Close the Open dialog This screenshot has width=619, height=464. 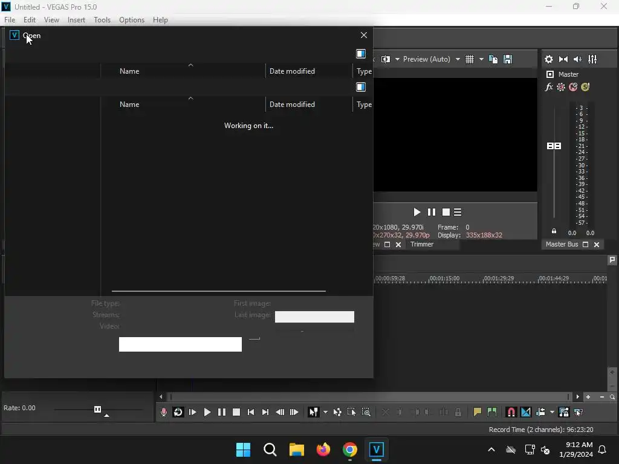click(x=364, y=35)
